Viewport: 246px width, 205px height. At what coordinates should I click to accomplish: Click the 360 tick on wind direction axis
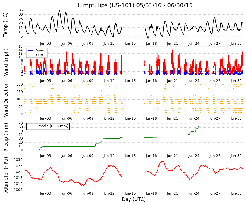19,85
